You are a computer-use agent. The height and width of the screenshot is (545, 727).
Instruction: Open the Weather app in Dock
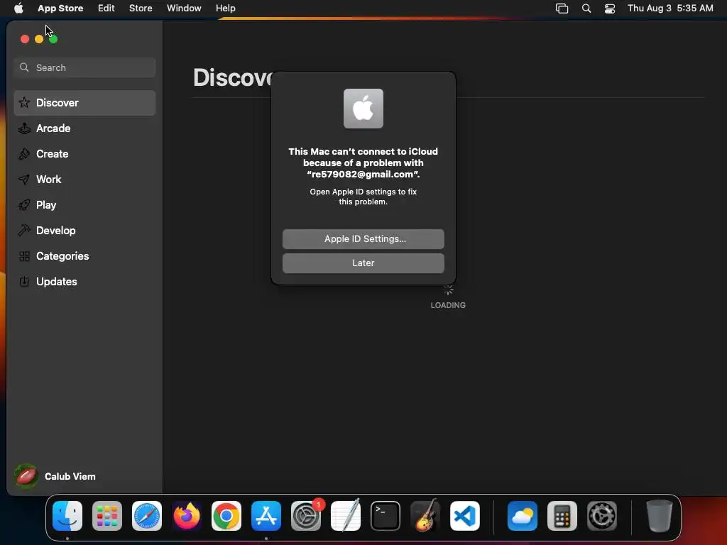523,516
